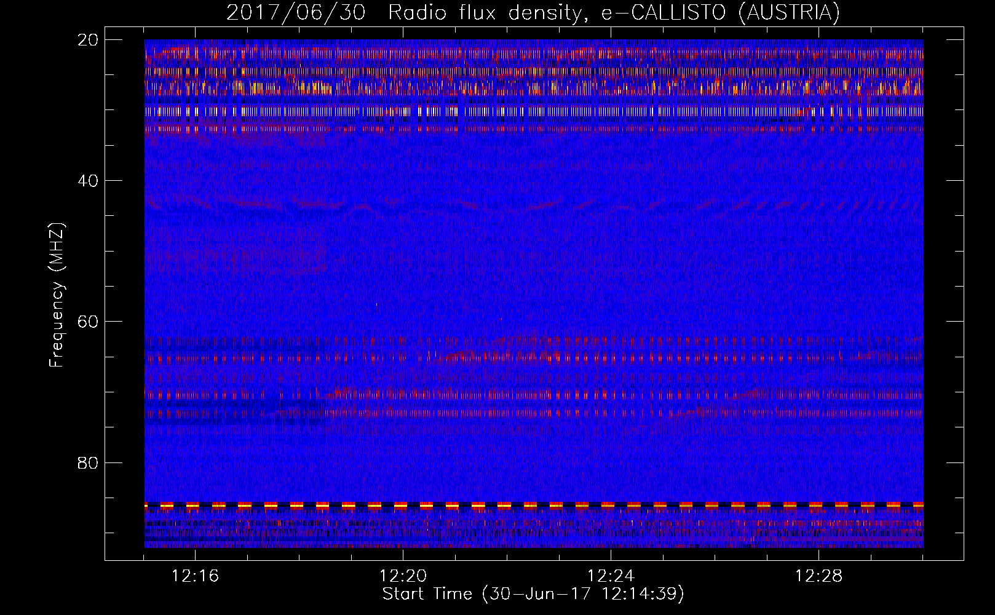Click the '12:28' time tick label
Image resolution: width=995 pixels, height=615 pixels.
(x=819, y=576)
